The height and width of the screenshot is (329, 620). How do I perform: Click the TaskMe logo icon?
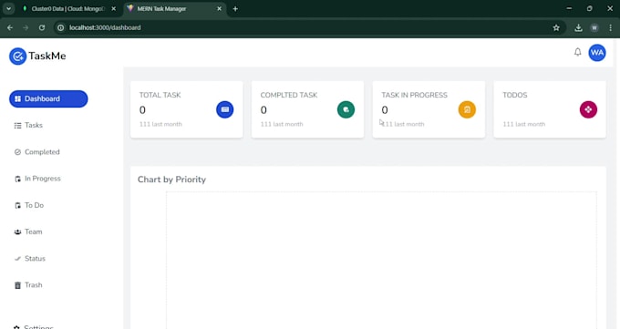pyautogui.click(x=18, y=57)
